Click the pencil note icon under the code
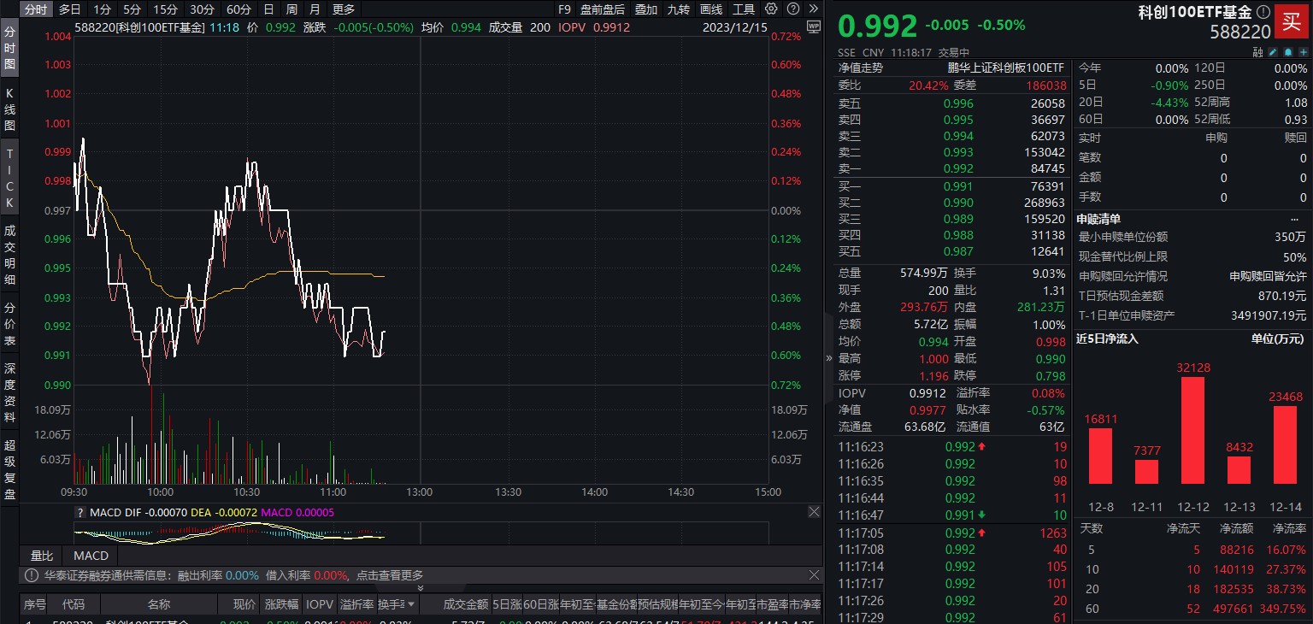 [x=1272, y=52]
